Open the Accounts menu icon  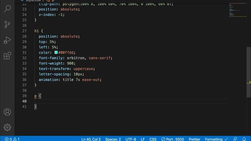(x=7, y=112)
